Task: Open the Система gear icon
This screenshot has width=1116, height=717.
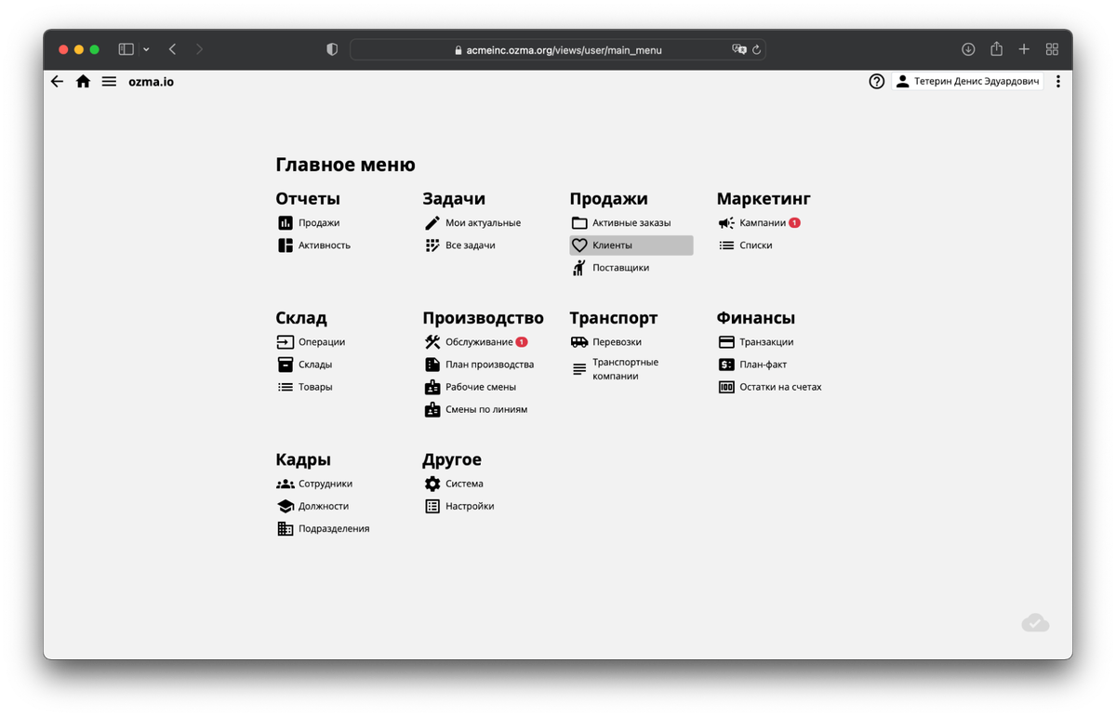Action: (432, 483)
